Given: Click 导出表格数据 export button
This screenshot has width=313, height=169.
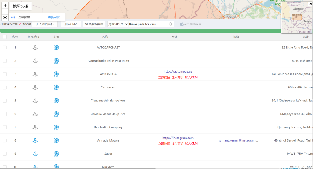Looking at the screenshot, I should click(191, 24).
